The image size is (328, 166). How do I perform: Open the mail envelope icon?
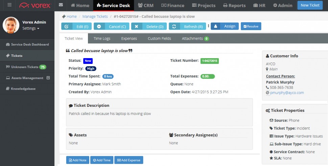61,5
